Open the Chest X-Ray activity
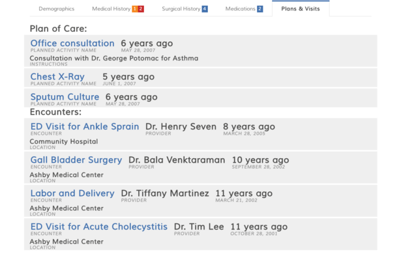The height and width of the screenshot is (276, 401). pos(57,77)
